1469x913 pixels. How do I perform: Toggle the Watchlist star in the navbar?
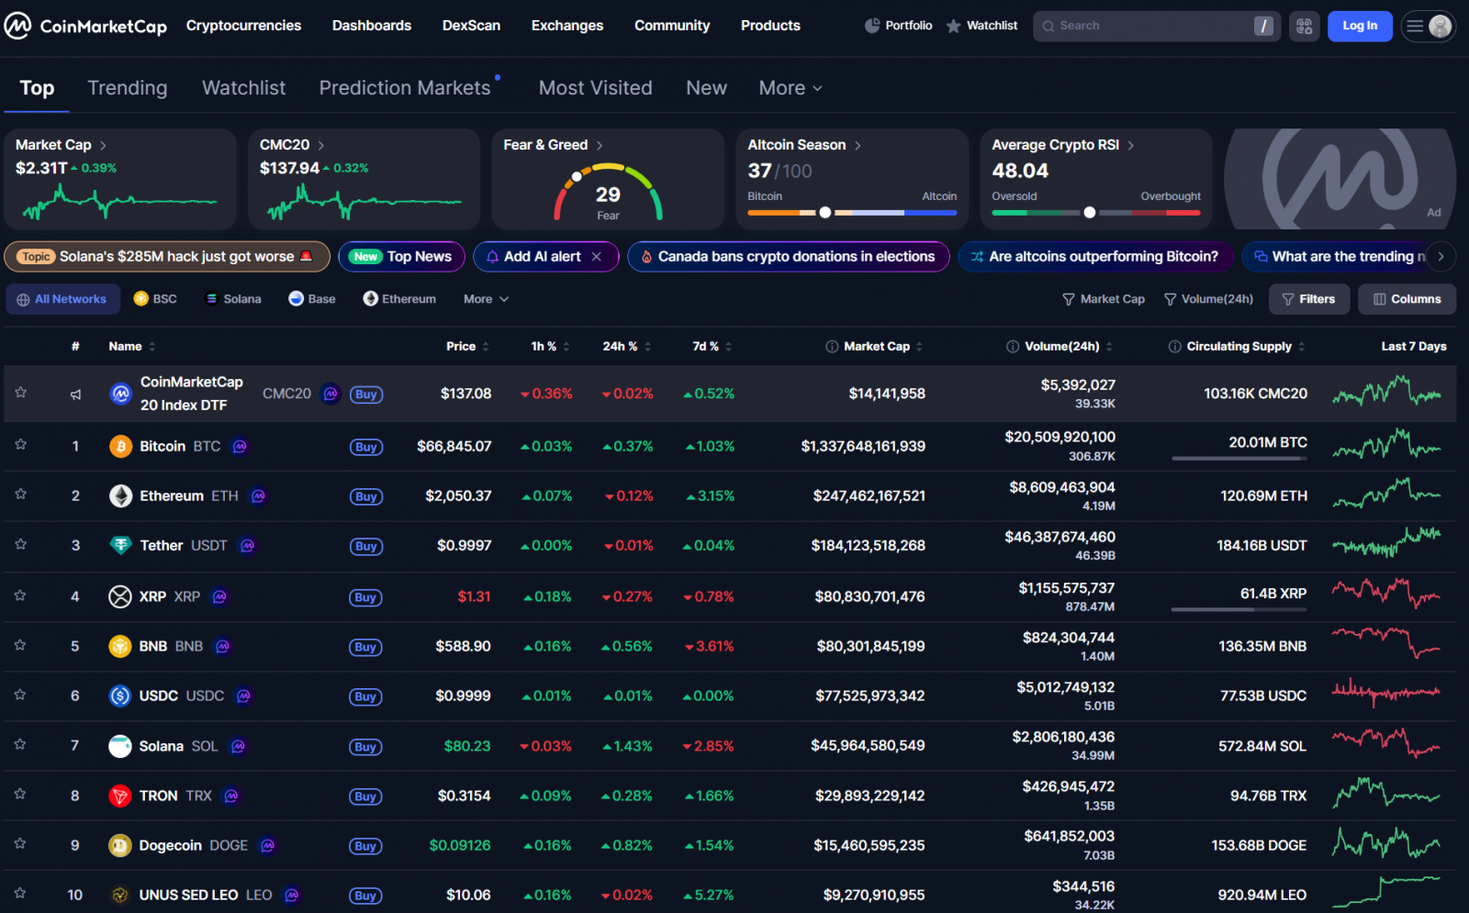pyautogui.click(x=954, y=26)
